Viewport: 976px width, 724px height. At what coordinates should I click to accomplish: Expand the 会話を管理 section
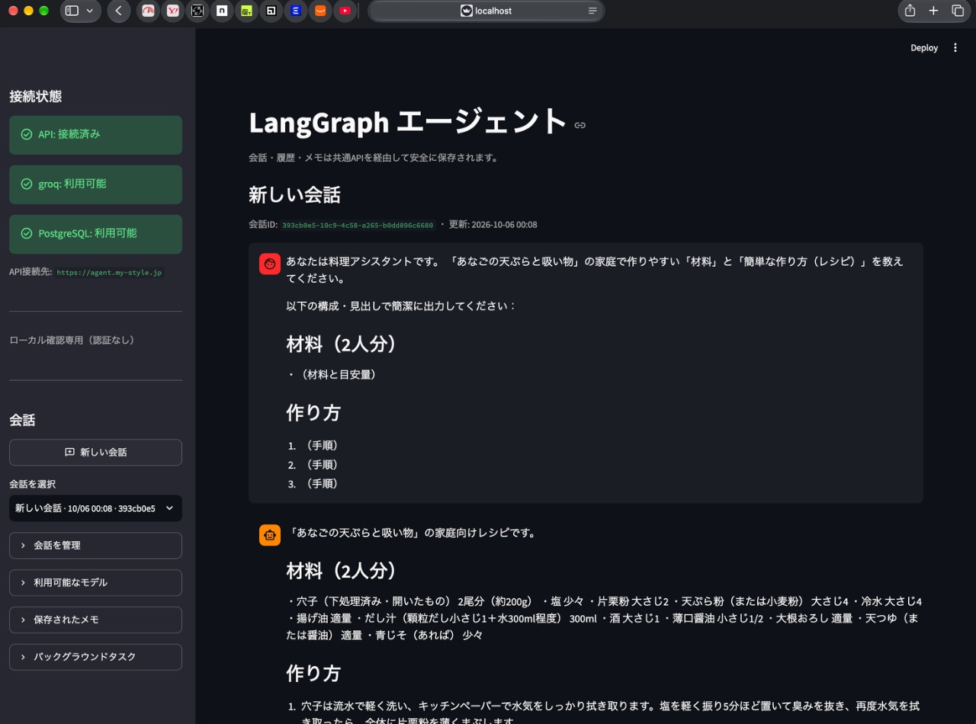[x=95, y=546]
